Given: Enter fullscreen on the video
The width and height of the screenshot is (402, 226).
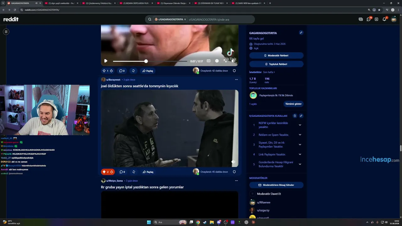Looking at the screenshot, I should 225,61.
